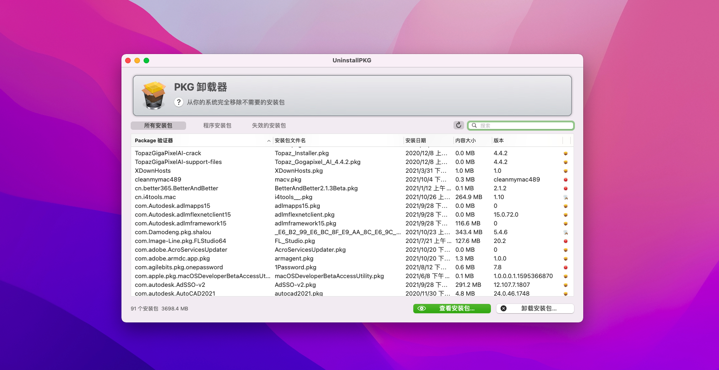
Task: Click the question mark help icon
Action: pos(179,102)
